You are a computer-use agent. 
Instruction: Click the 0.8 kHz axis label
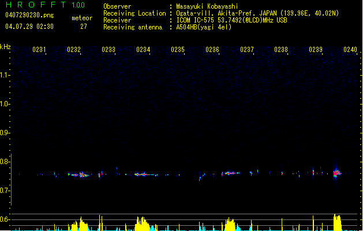click(5, 162)
